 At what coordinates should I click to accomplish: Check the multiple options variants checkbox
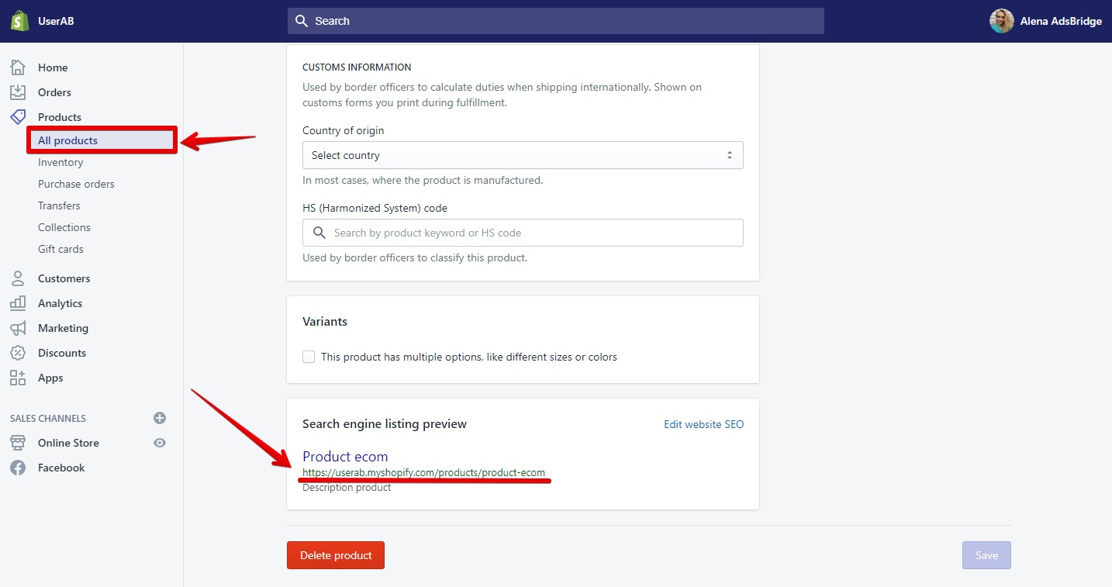pyautogui.click(x=309, y=357)
